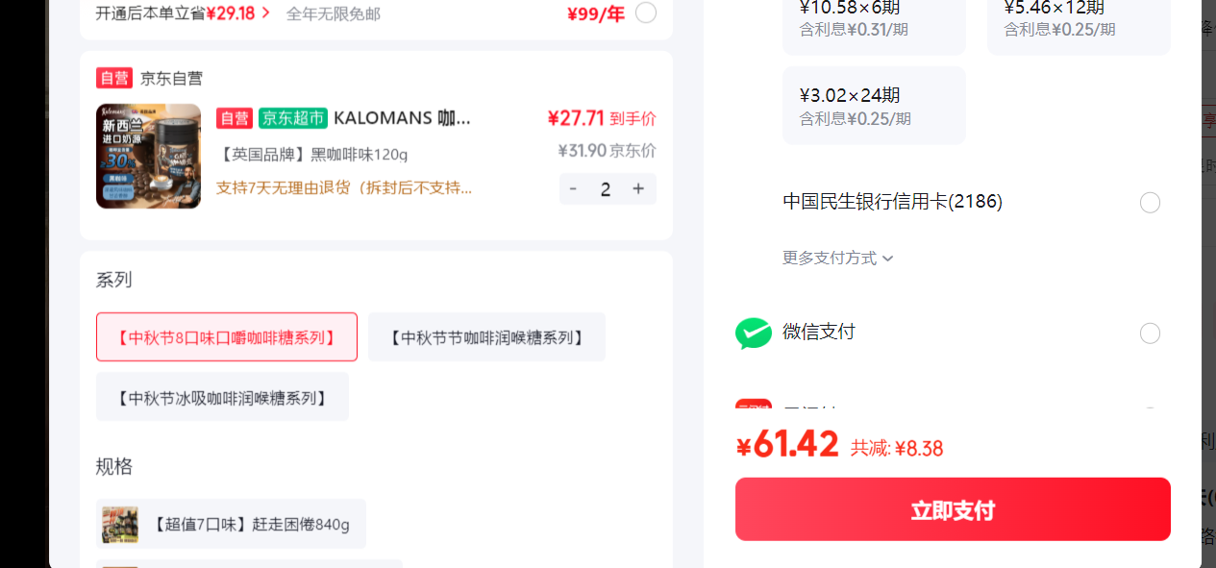Click the red 自营 badge beside 京东自营
Screen dimensions: 1216x568
(x=114, y=78)
